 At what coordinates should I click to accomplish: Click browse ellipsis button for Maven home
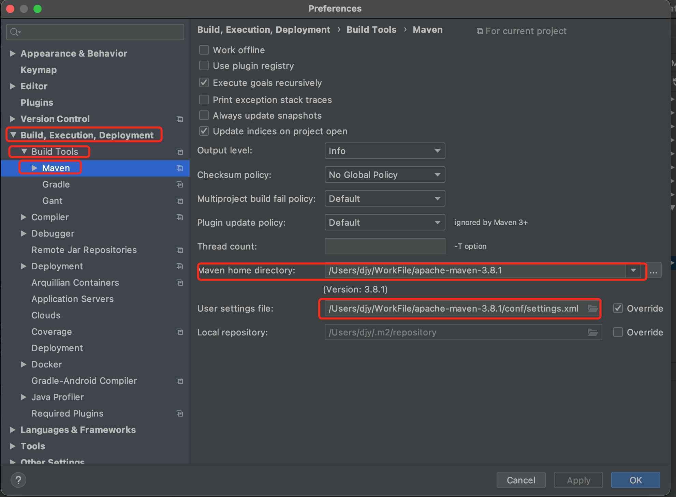click(x=653, y=271)
